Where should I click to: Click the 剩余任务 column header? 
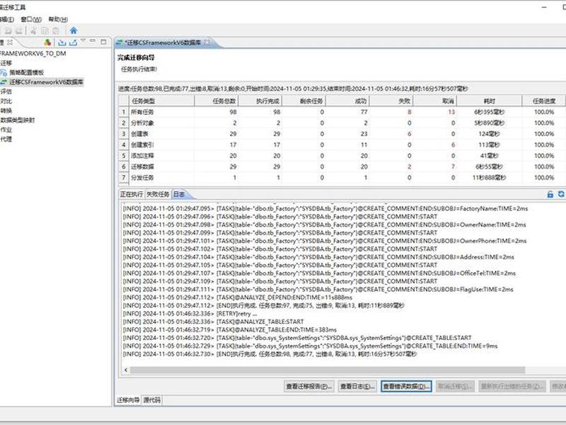pyautogui.click(x=304, y=101)
